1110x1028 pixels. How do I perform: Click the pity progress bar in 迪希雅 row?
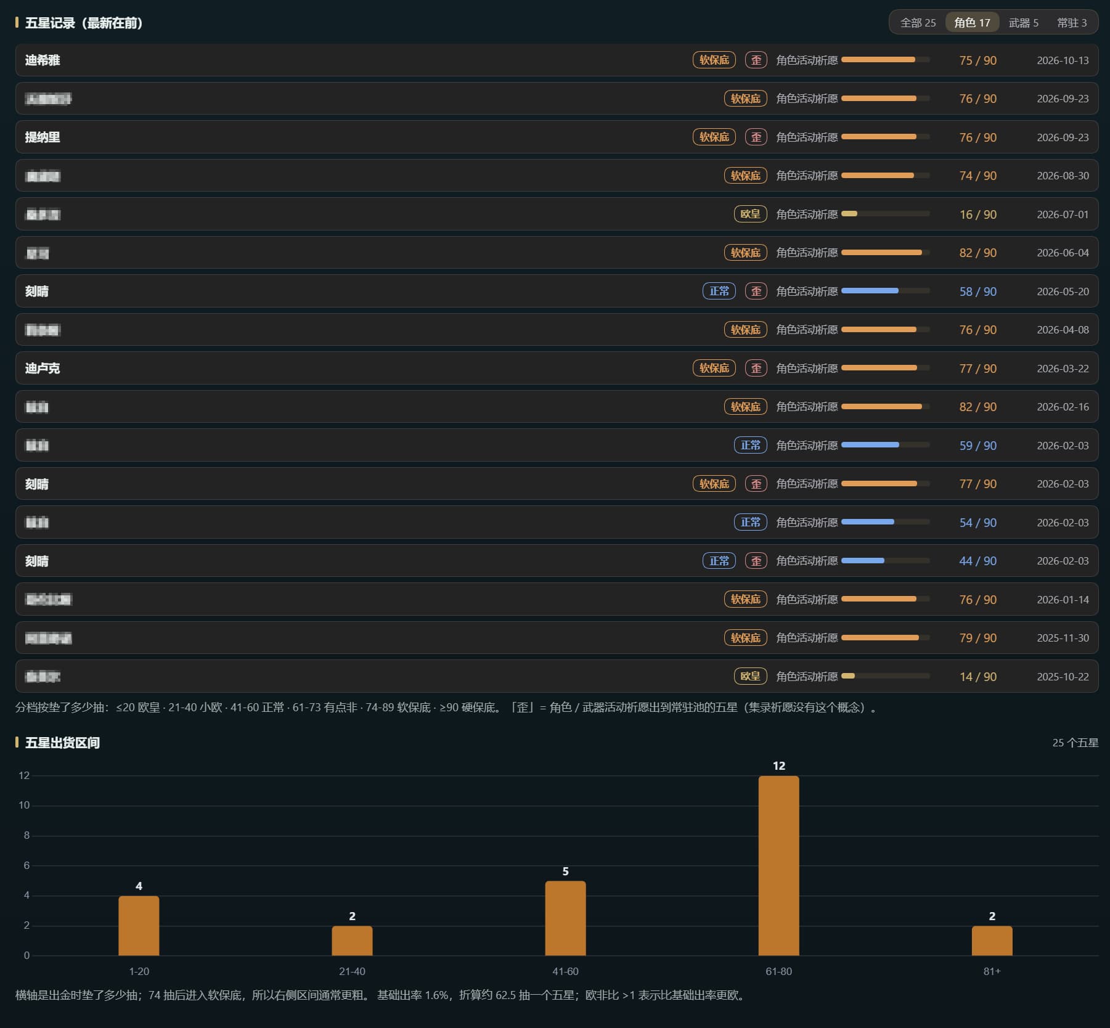886,60
